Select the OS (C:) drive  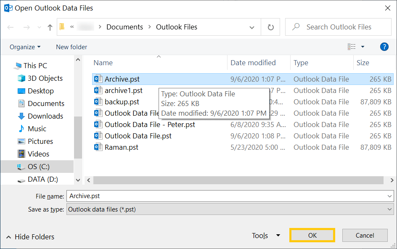coord(39,167)
